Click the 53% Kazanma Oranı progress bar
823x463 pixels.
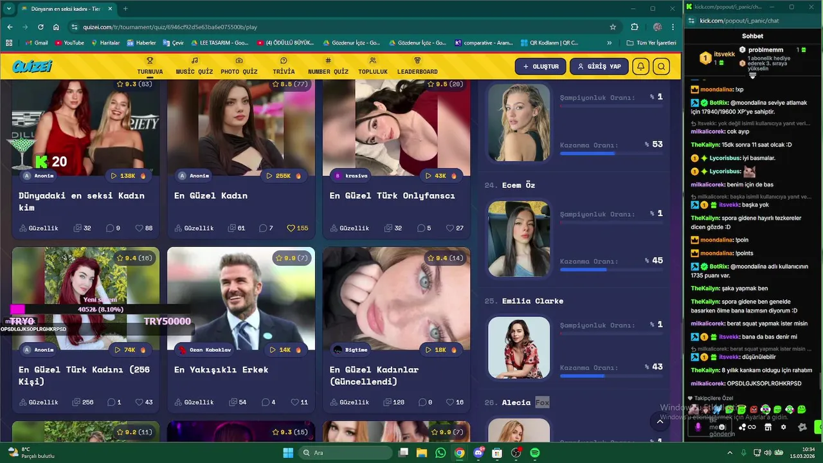pyautogui.click(x=611, y=153)
